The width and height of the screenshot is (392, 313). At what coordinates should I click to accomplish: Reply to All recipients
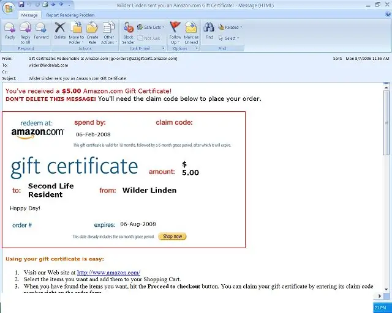tap(25, 33)
